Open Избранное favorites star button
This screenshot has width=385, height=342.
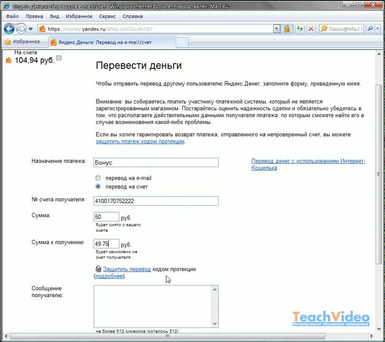(22, 42)
